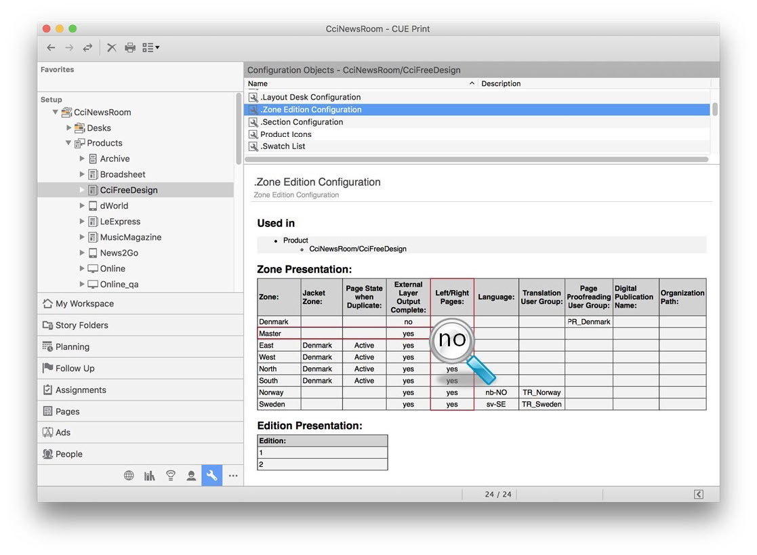Click the user profile icon in bottom bar
The image size is (757, 555).
[x=191, y=476]
